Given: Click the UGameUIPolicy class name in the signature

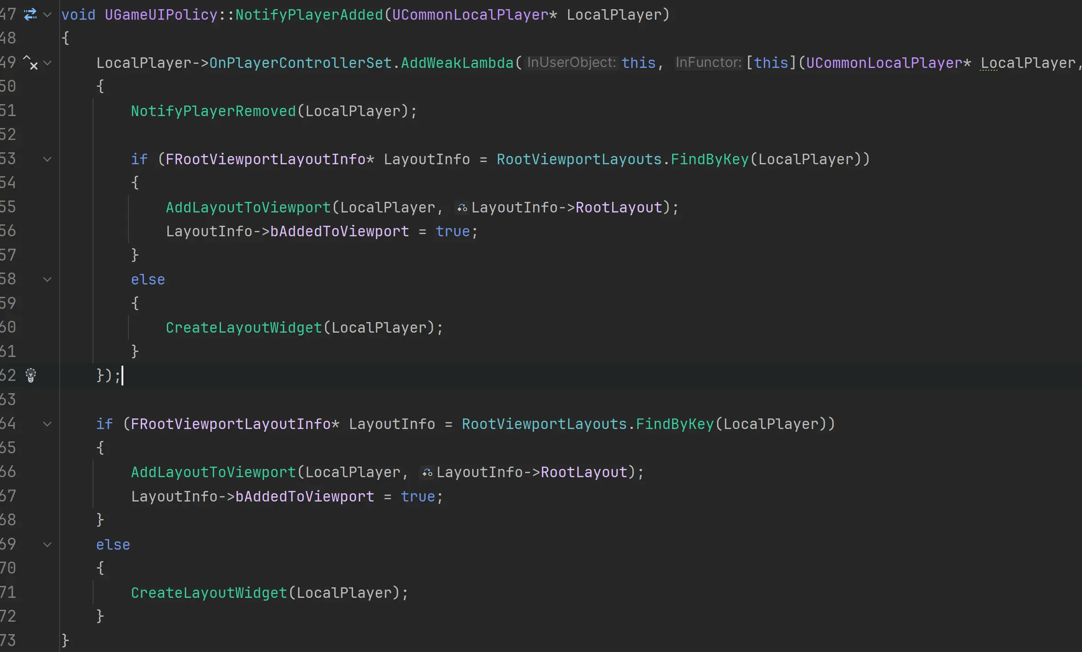Looking at the screenshot, I should 161,15.
